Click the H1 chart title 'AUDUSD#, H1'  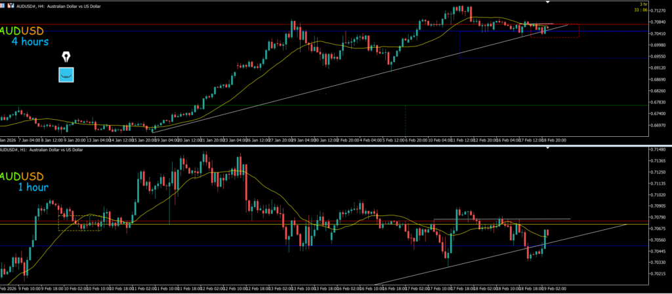(x=12, y=149)
